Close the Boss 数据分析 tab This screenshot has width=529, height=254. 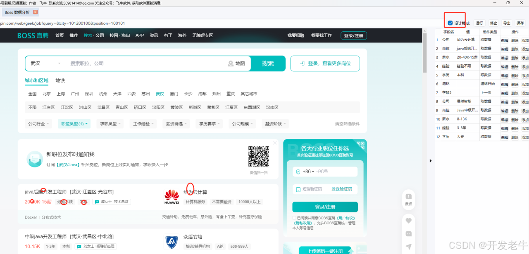click(x=36, y=12)
